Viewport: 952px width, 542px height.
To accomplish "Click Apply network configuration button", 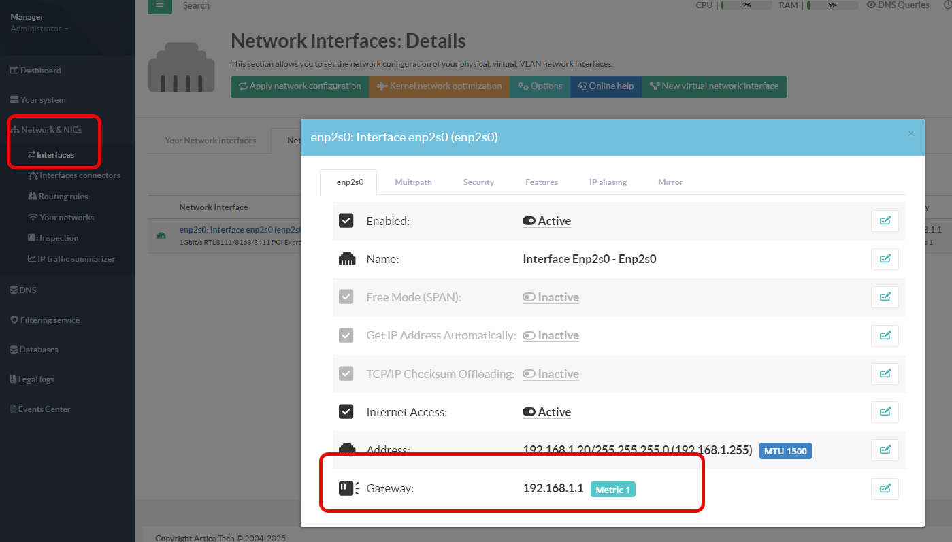I will pyautogui.click(x=299, y=86).
